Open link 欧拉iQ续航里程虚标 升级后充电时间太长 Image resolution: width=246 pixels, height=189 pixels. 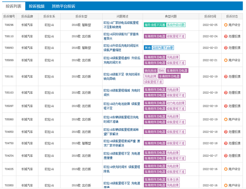coord(122,60)
